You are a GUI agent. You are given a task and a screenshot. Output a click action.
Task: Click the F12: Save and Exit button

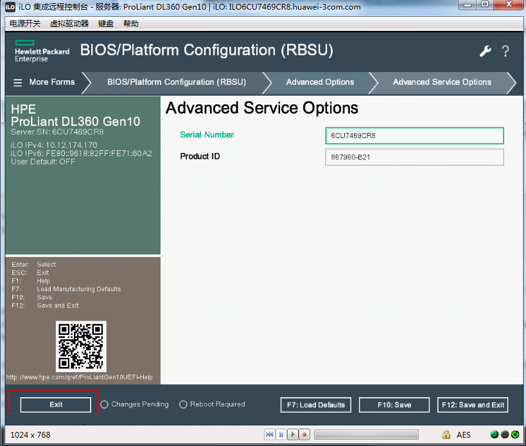[x=473, y=405]
